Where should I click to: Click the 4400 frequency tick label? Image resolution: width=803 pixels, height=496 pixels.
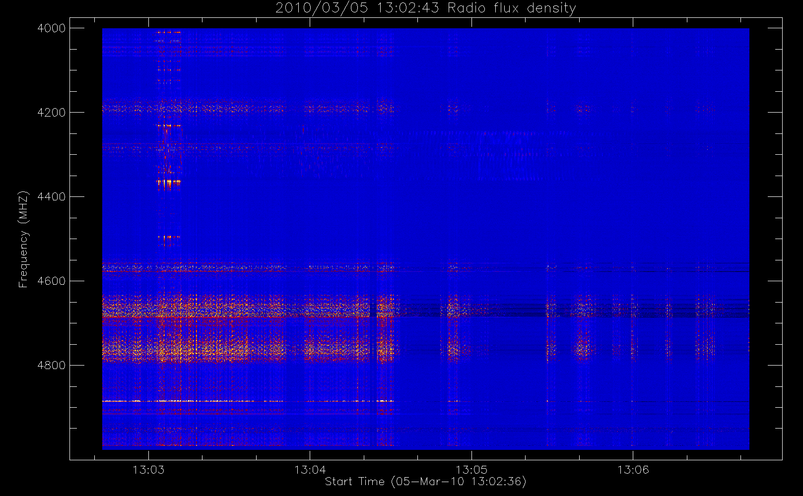(52, 197)
